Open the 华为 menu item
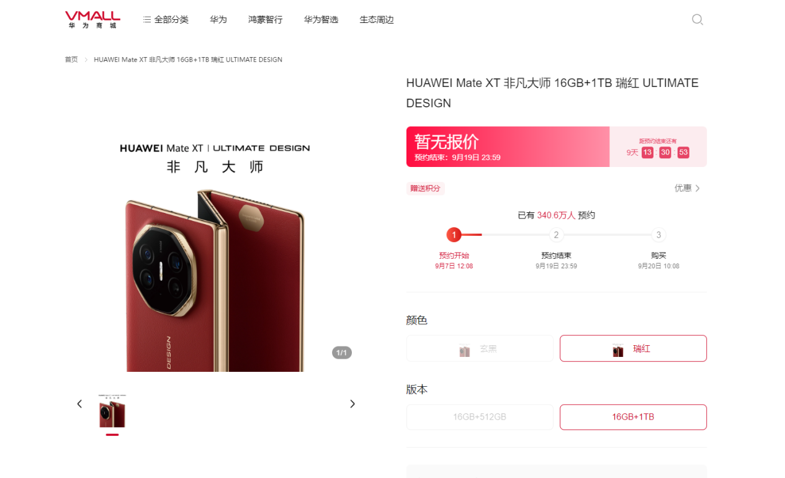This screenshot has width=785, height=478. coord(218,20)
